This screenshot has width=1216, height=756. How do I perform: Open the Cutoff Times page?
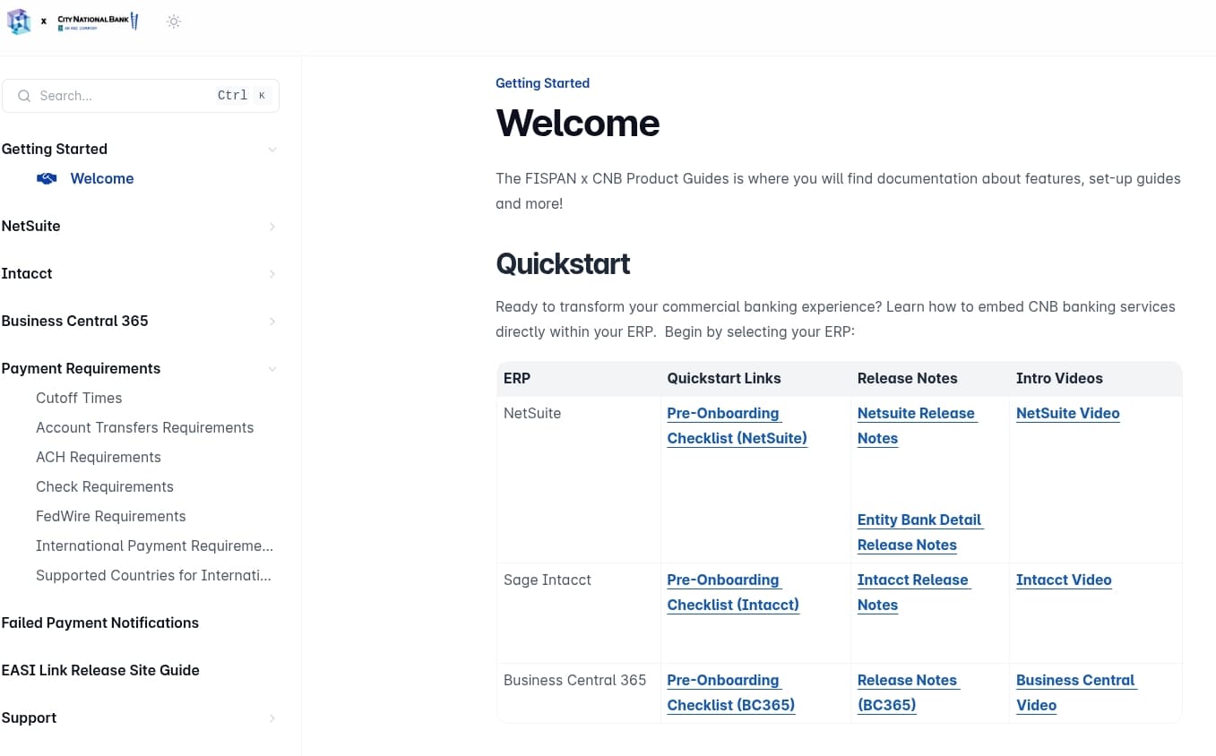coord(79,398)
